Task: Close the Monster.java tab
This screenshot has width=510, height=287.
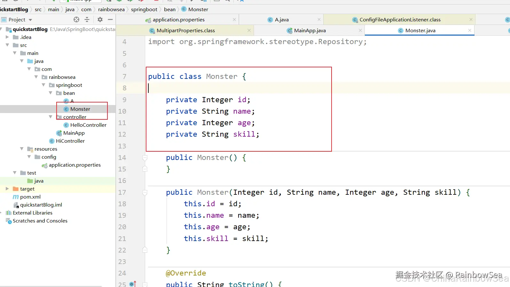Action: pyautogui.click(x=470, y=30)
